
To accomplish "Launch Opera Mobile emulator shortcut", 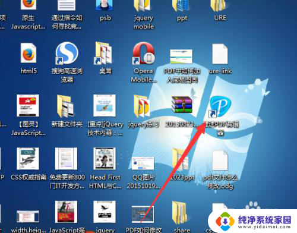I will [x=144, y=53].
